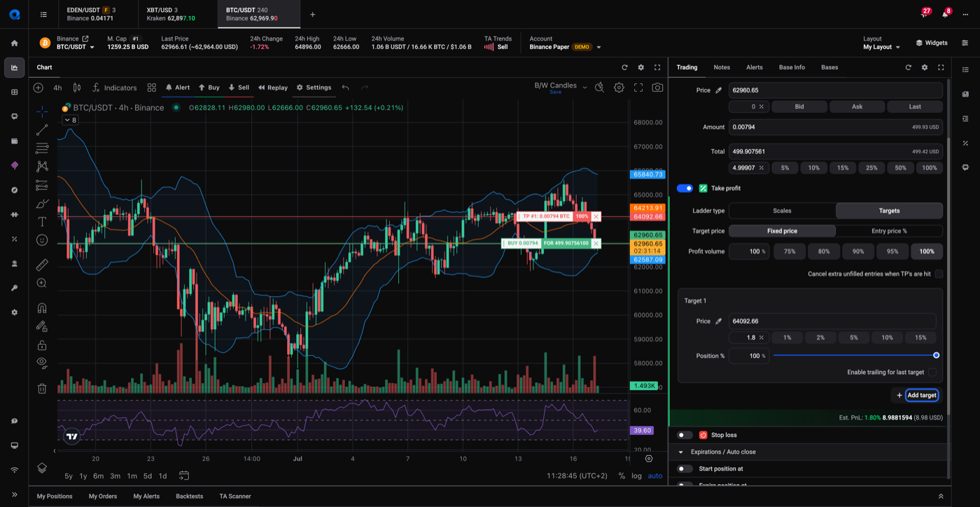The image size is (980, 507).
Task: Switch to the Notes tab
Action: click(x=722, y=67)
